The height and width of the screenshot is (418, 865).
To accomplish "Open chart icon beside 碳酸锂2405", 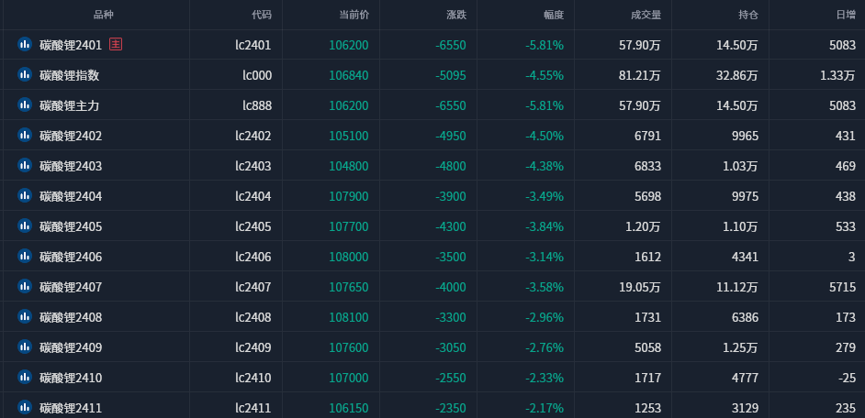I will point(24,225).
